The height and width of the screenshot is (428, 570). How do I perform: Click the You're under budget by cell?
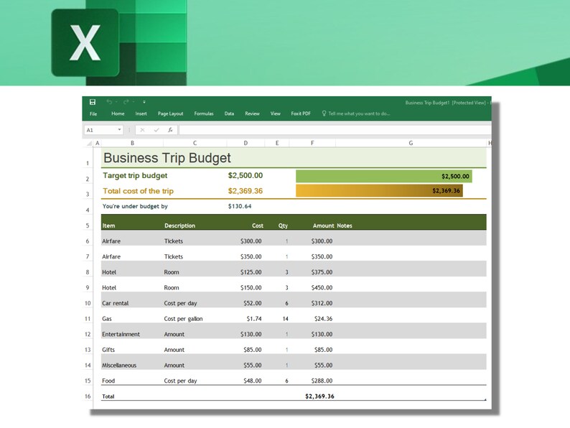point(135,206)
